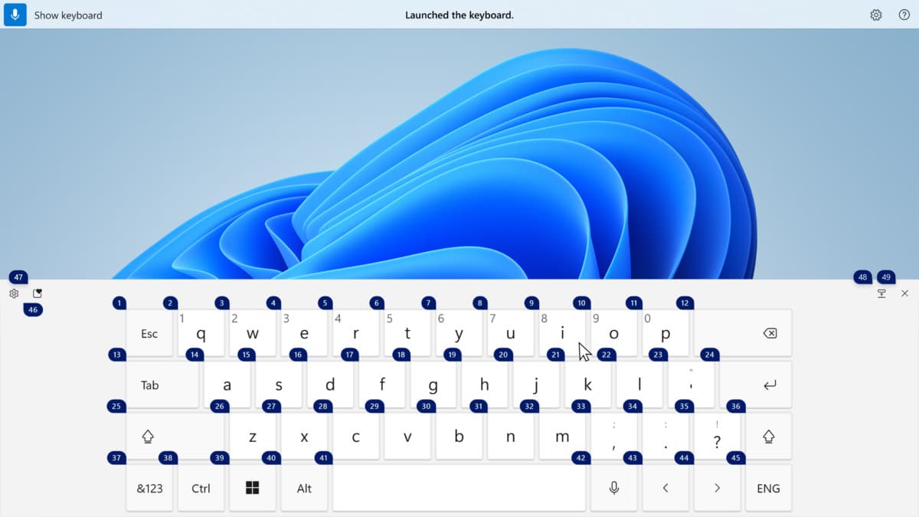Open language options via the ENG key
The width and height of the screenshot is (919, 517).
[768, 488]
